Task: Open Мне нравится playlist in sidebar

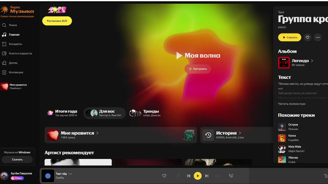Action: click(18, 86)
